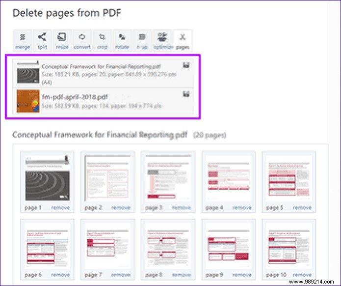Click 'page 5' label
Viewport: 341px width, 286px height.
tap(274, 207)
